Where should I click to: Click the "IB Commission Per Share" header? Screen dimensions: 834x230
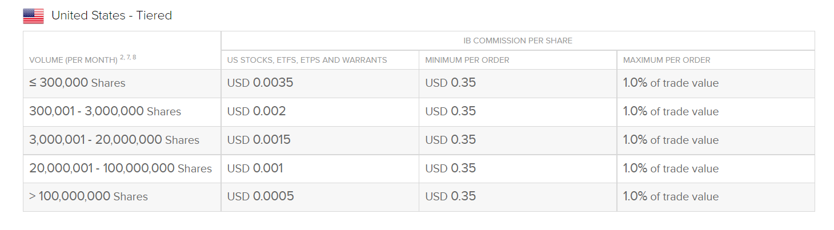[518, 41]
